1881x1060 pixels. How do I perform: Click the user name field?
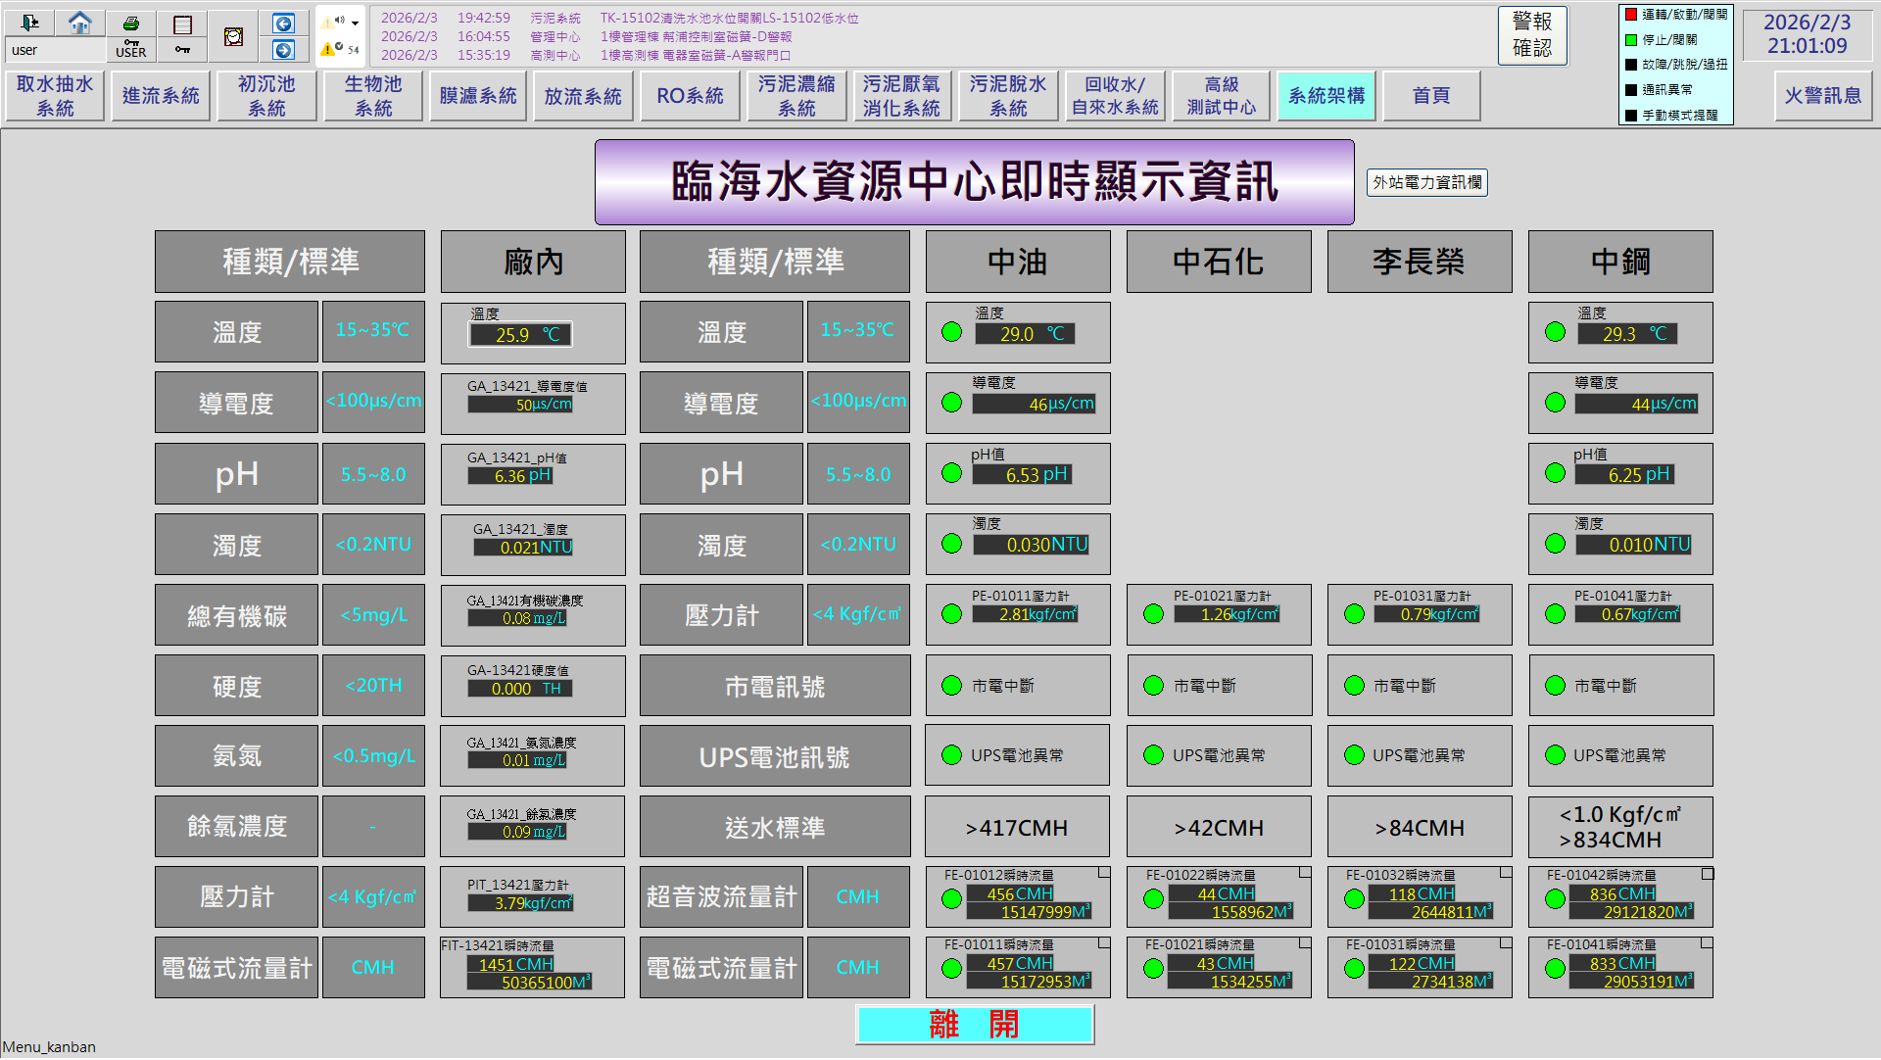point(55,50)
